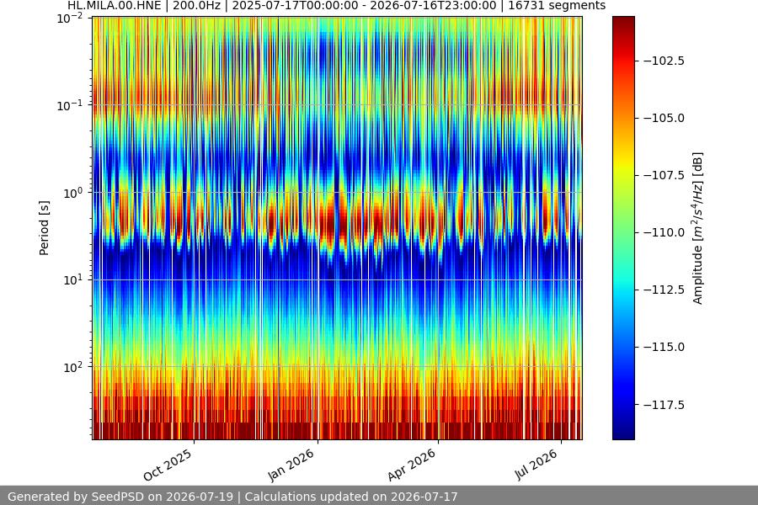
Task: Click the 'Amplitude [m²/s⁴/Hz] [dB]' colorbar label
Action: point(697,228)
